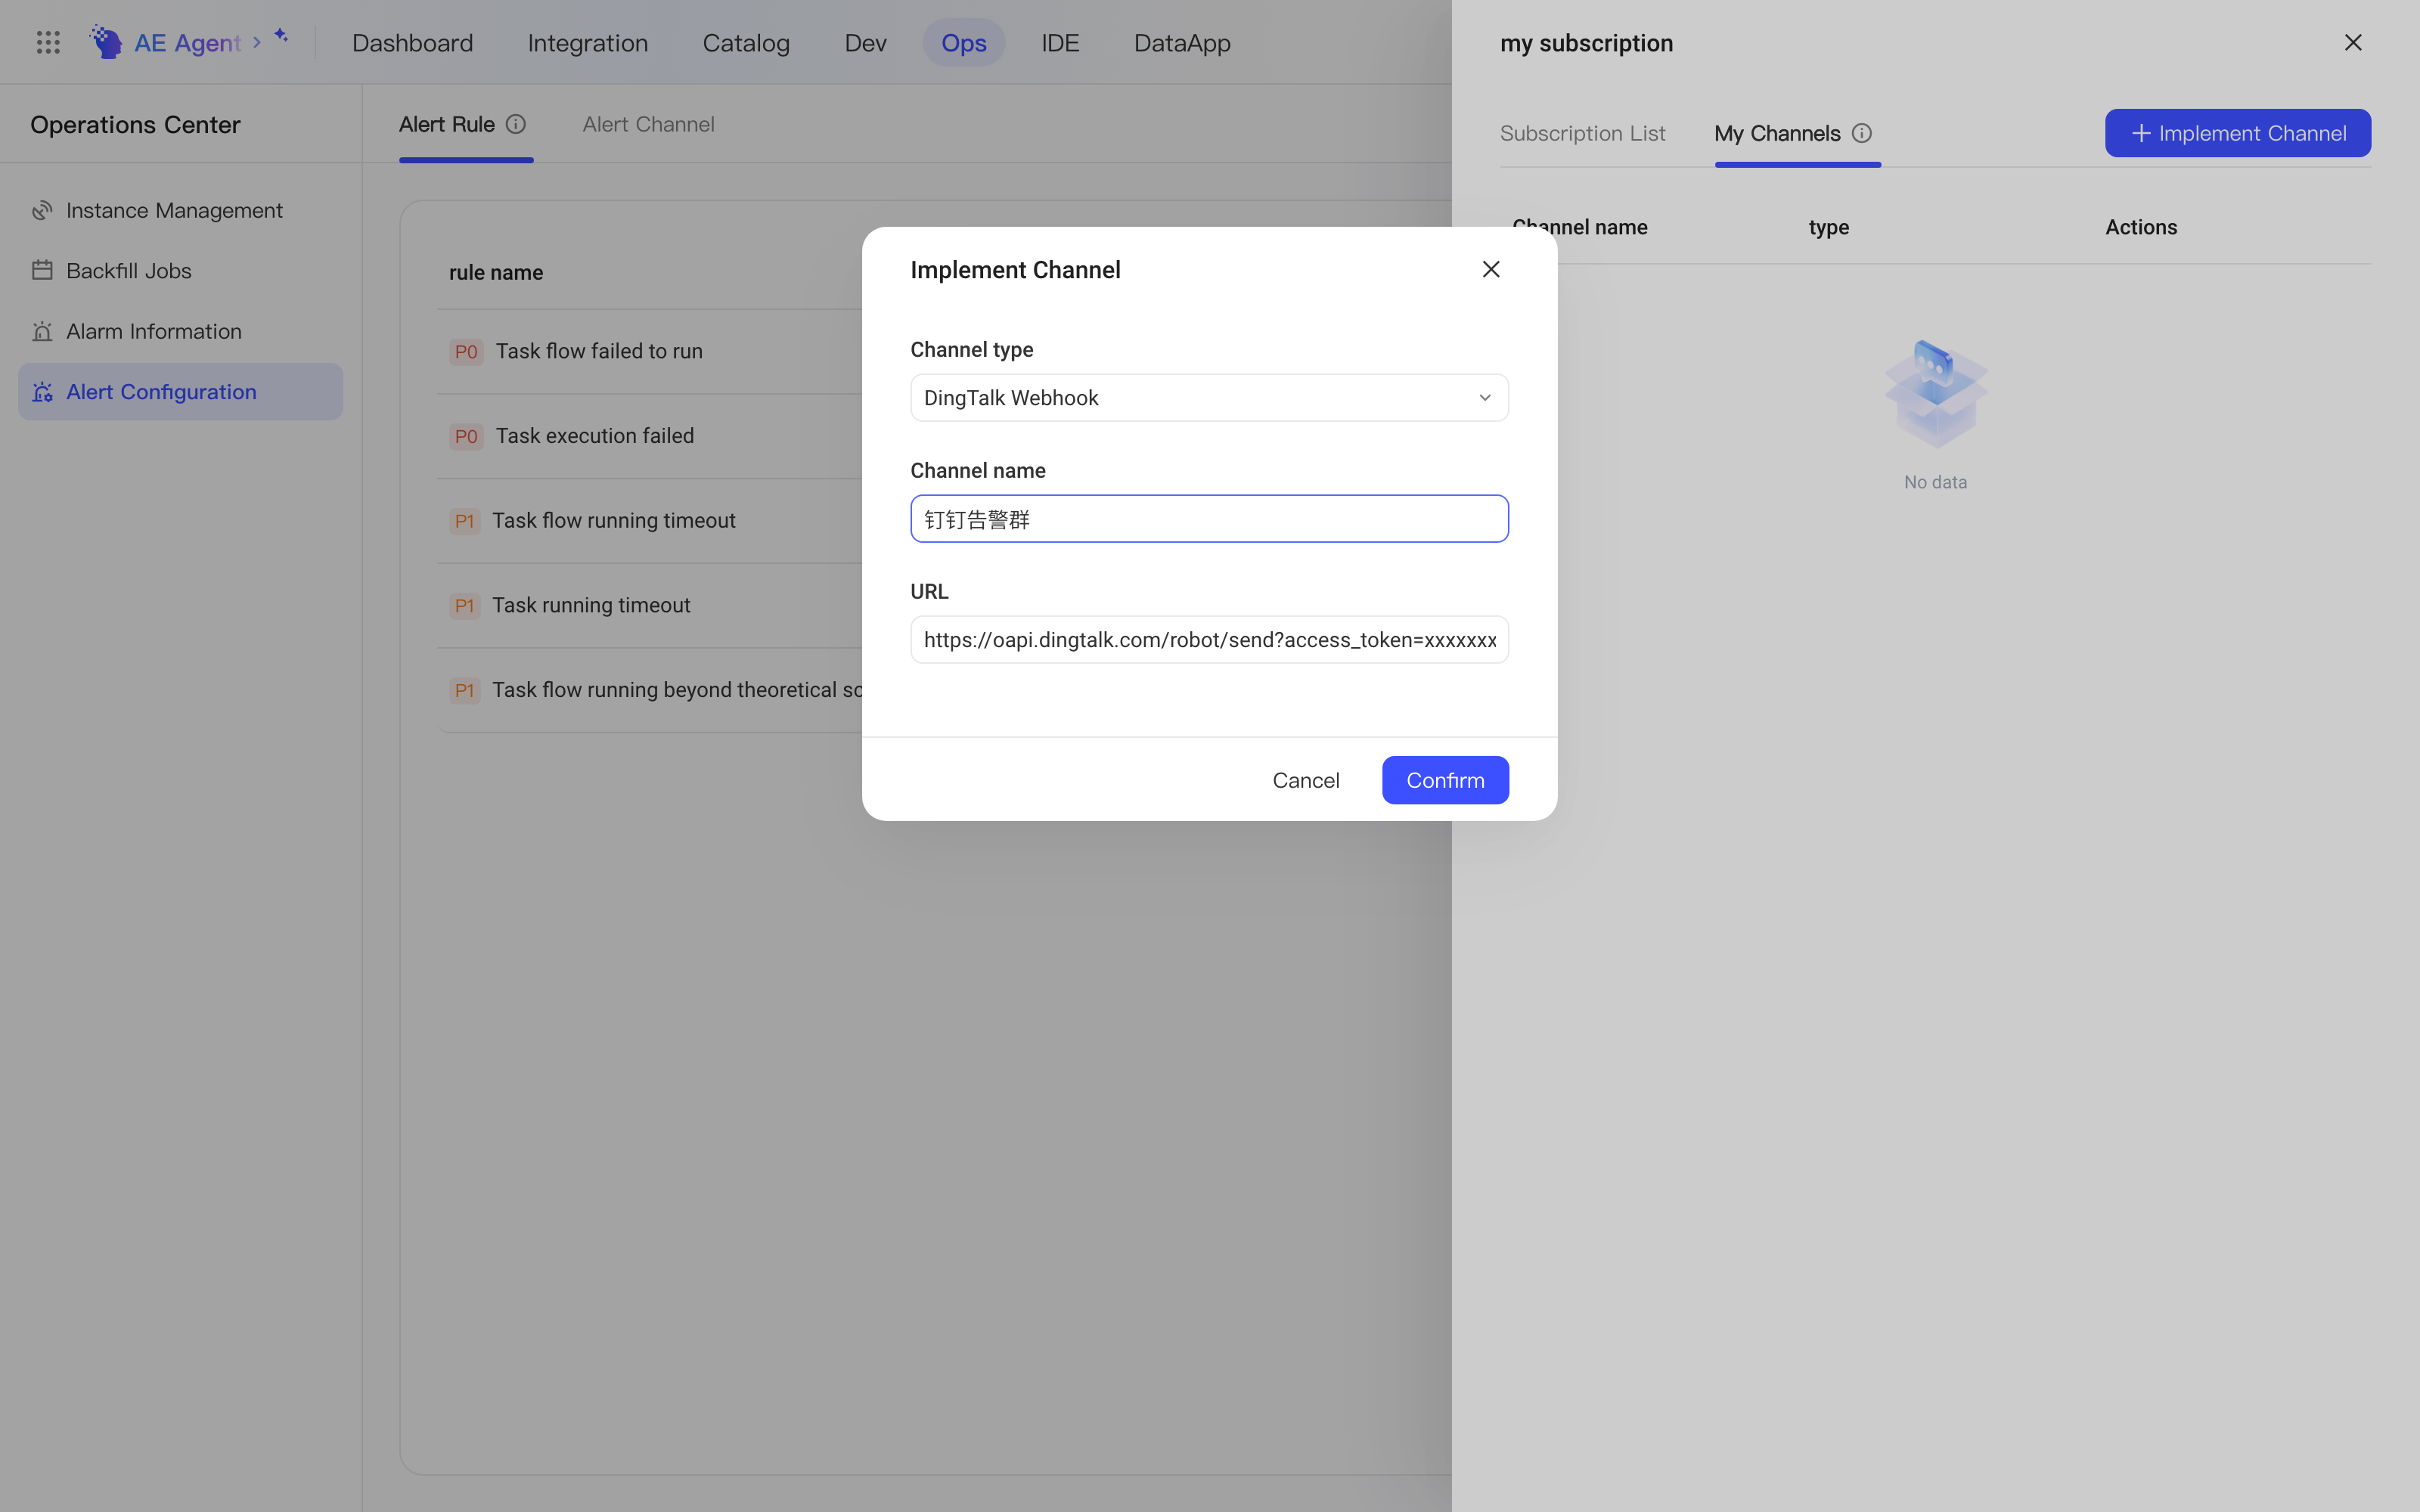Click Confirm in the Implement Channel dialog
Viewport: 2420px width, 1512px height.
tap(1445, 780)
